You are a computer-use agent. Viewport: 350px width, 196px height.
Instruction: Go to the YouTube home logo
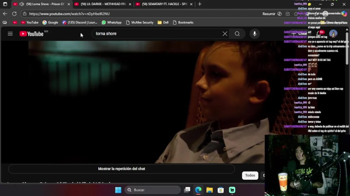[x=32, y=34]
